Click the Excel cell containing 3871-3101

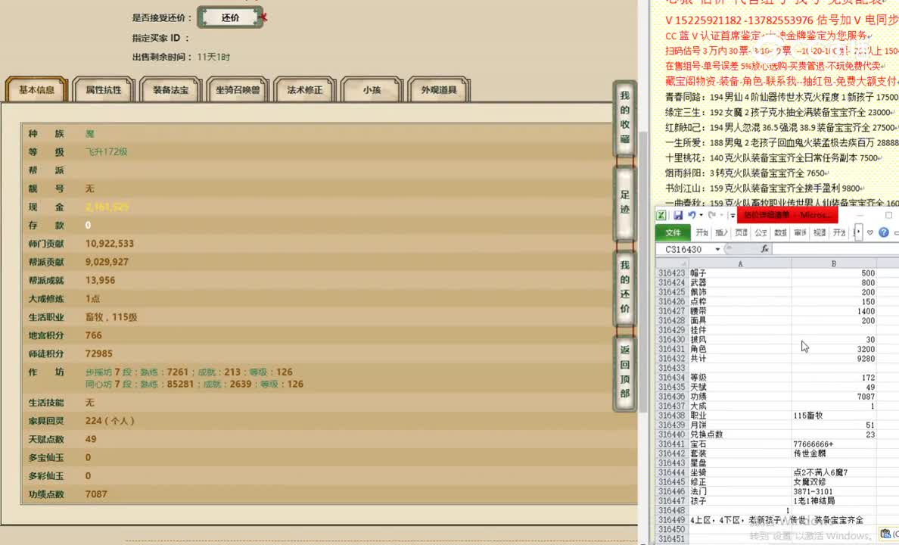834,492
